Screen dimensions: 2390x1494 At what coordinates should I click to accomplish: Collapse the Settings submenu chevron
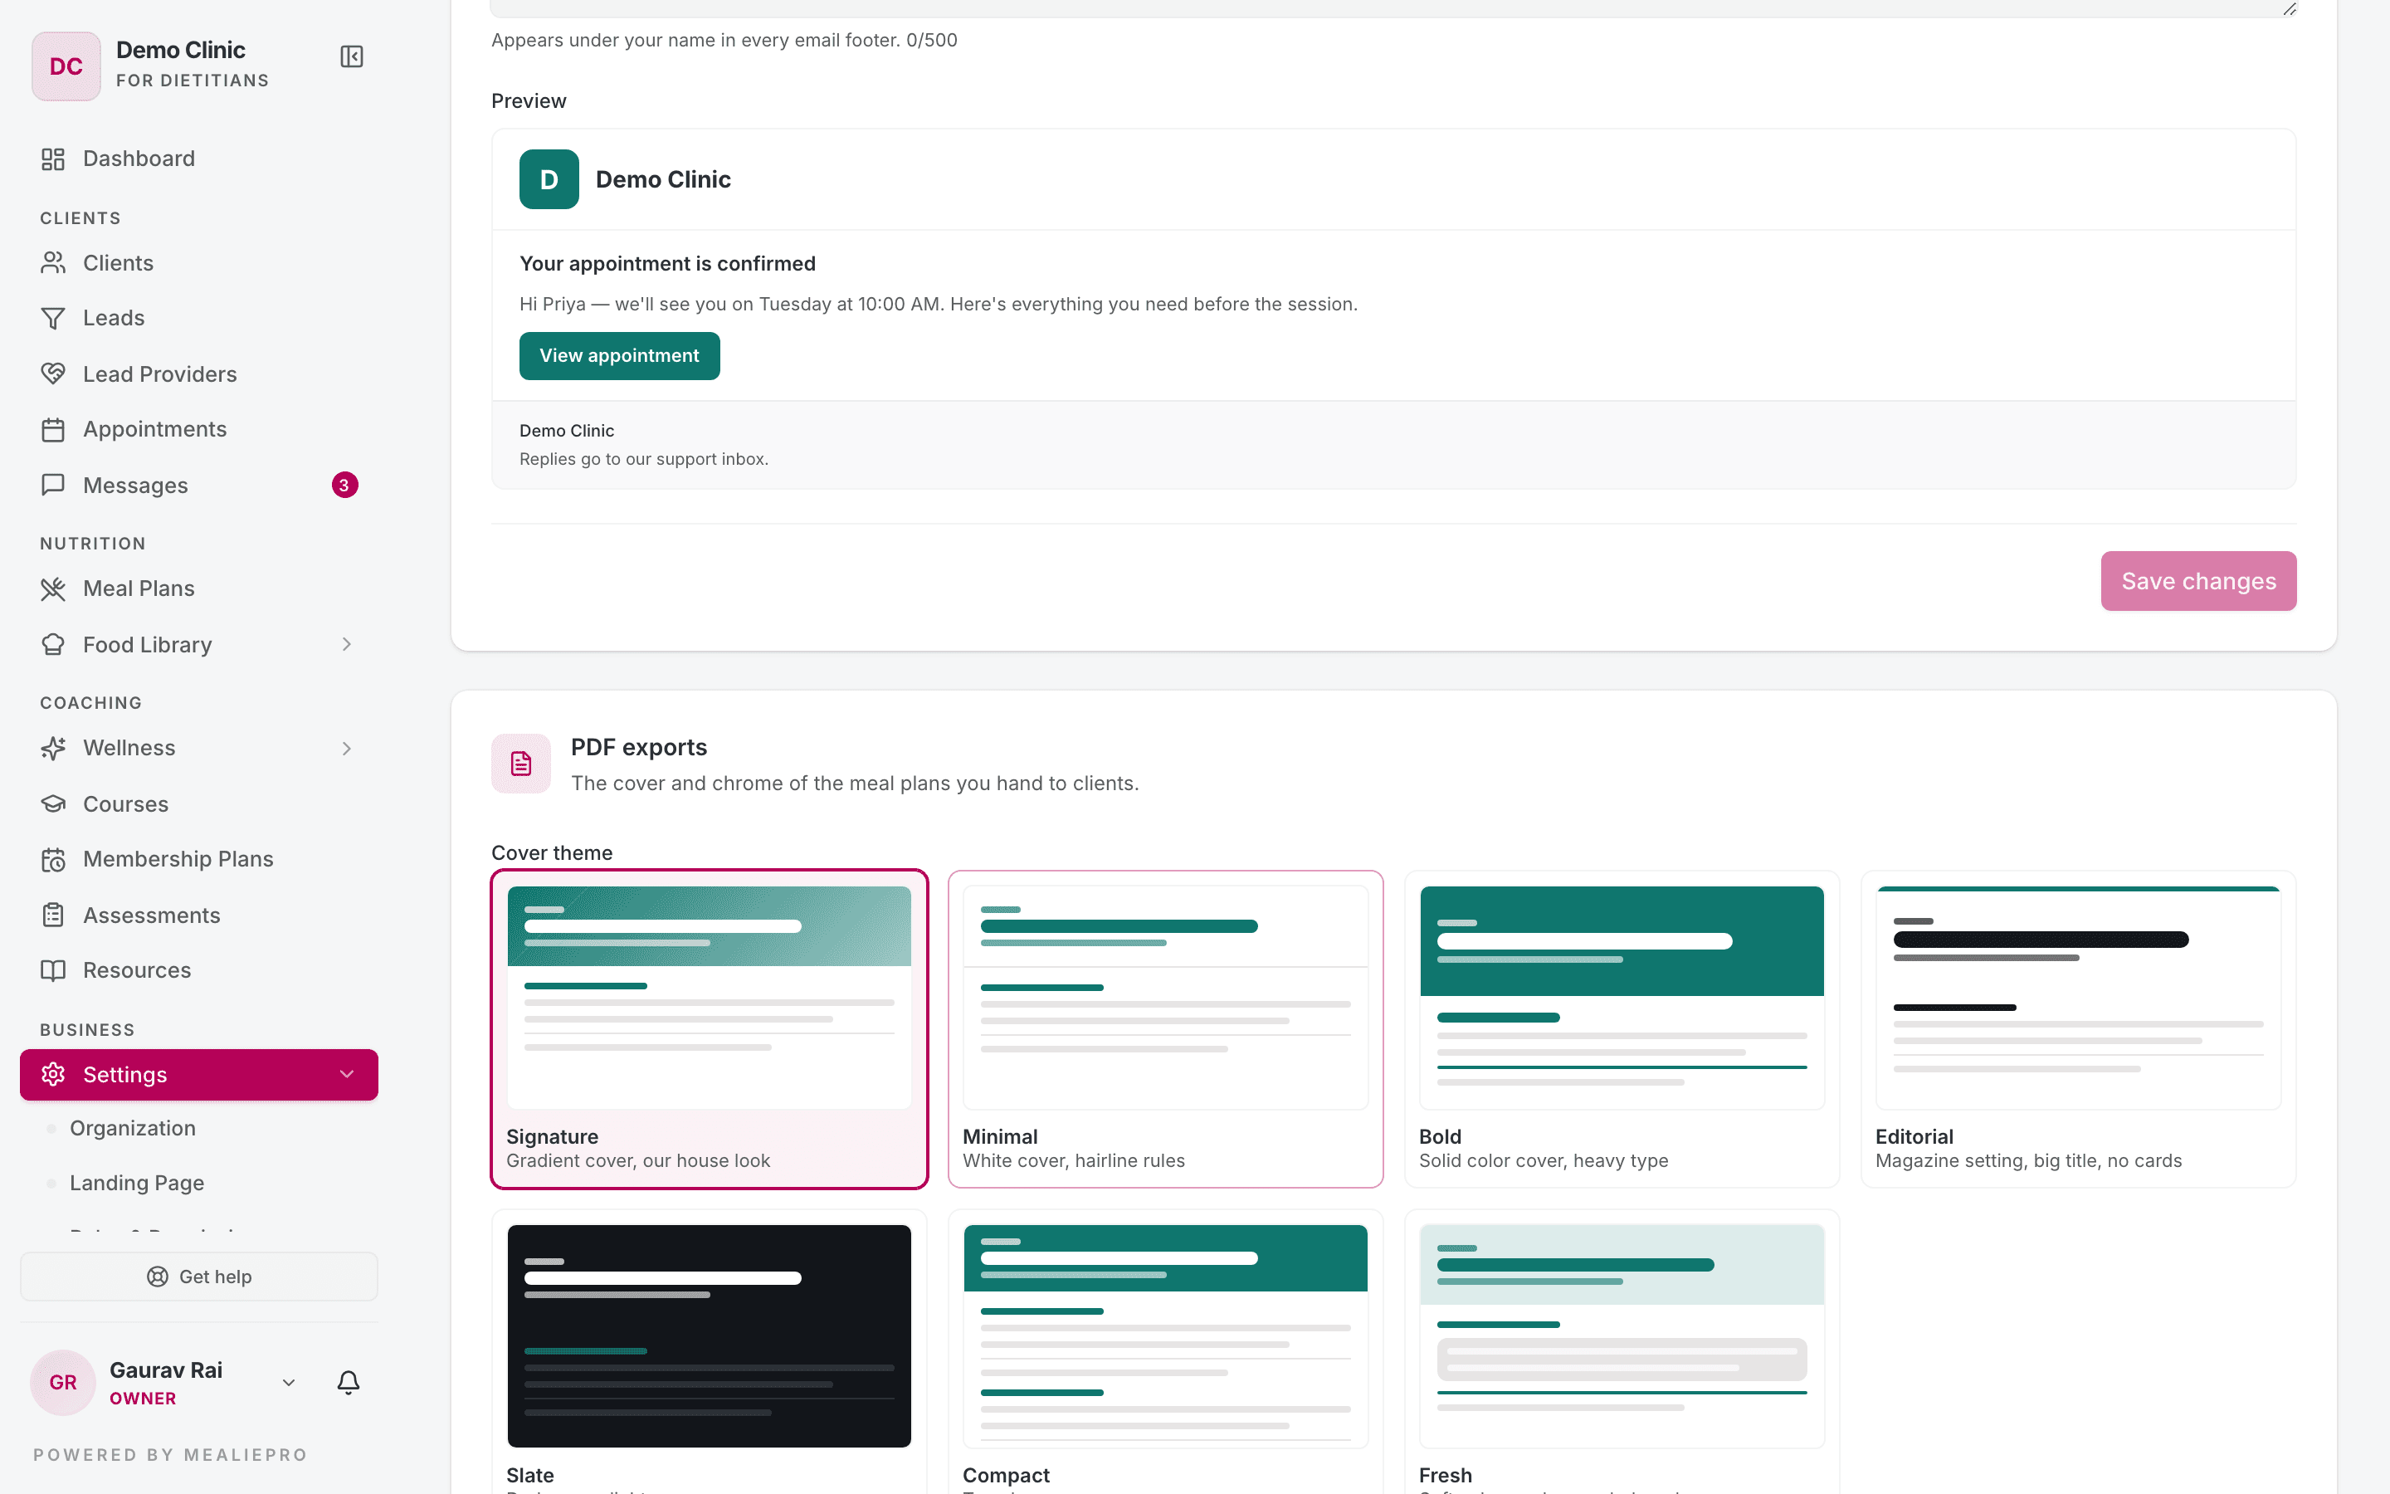pos(347,1074)
